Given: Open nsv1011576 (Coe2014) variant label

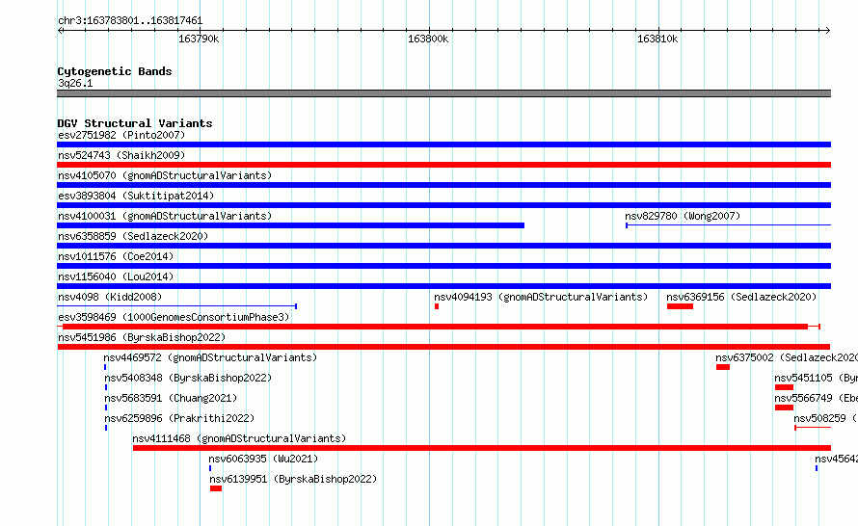Looking at the screenshot, I should point(116,256).
